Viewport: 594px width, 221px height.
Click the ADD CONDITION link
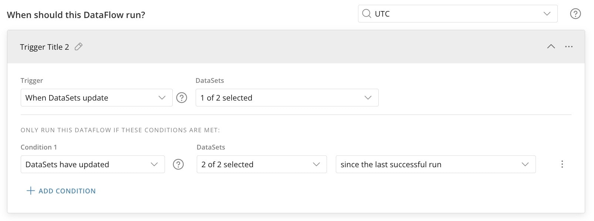click(67, 191)
